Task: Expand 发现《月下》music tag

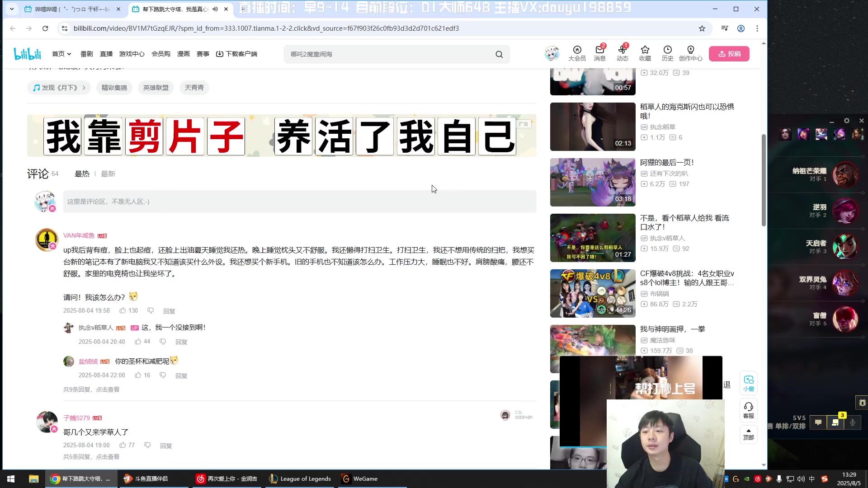Action: click(59, 88)
